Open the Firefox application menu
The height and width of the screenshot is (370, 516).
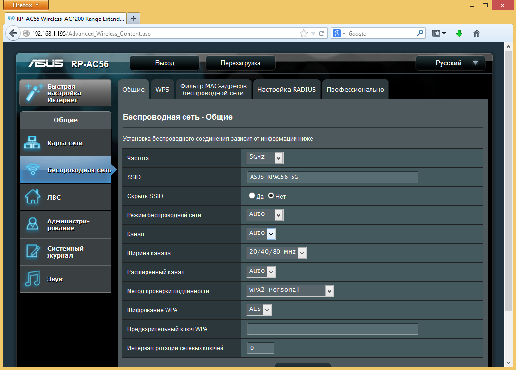pos(26,5)
